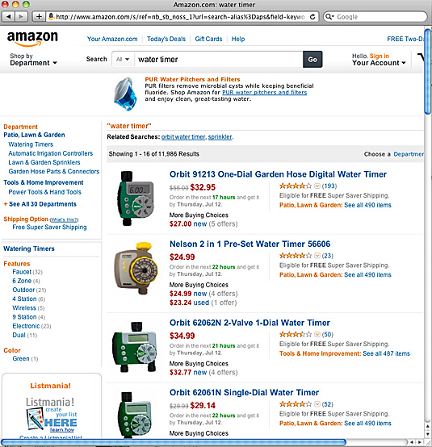Click the Go search button
The width and height of the screenshot is (432, 447).
[312, 59]
